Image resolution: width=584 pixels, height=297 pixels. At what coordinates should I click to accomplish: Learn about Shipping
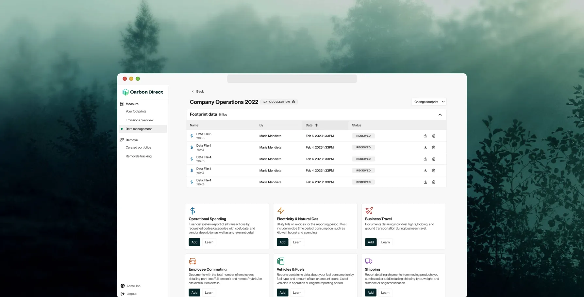(x=385, y=293)
